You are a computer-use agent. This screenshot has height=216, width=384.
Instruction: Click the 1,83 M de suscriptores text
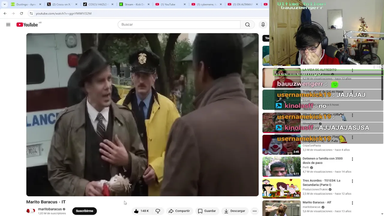click(x=52, y=213)
